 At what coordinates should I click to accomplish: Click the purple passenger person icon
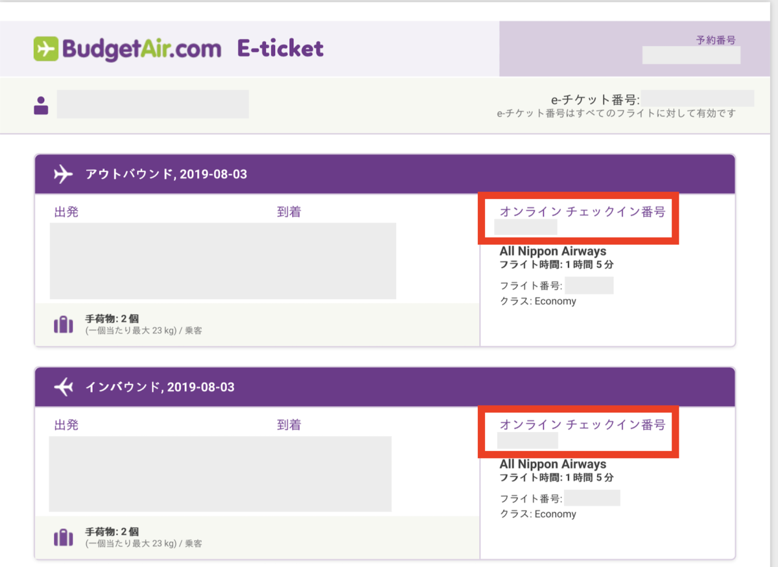tap(41, 106)
